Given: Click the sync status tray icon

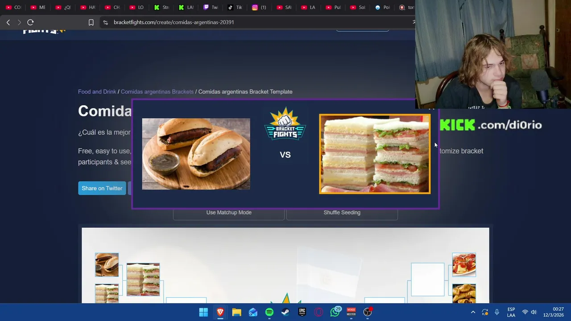Looking at the screenshot, I should 485,312.
